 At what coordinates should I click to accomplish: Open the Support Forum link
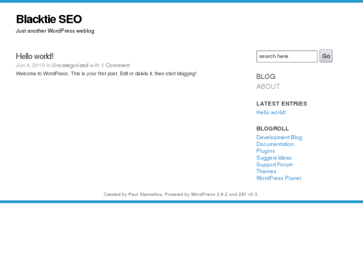pyautogui.click(x=275, y=165)
